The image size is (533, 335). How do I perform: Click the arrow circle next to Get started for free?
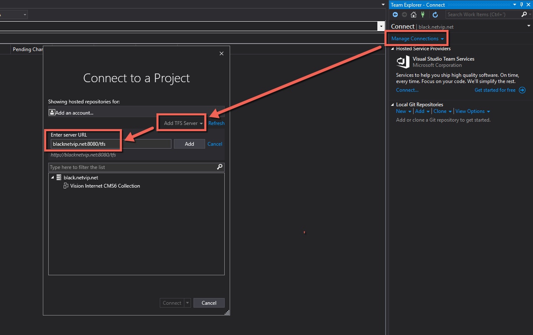(522, 90)
